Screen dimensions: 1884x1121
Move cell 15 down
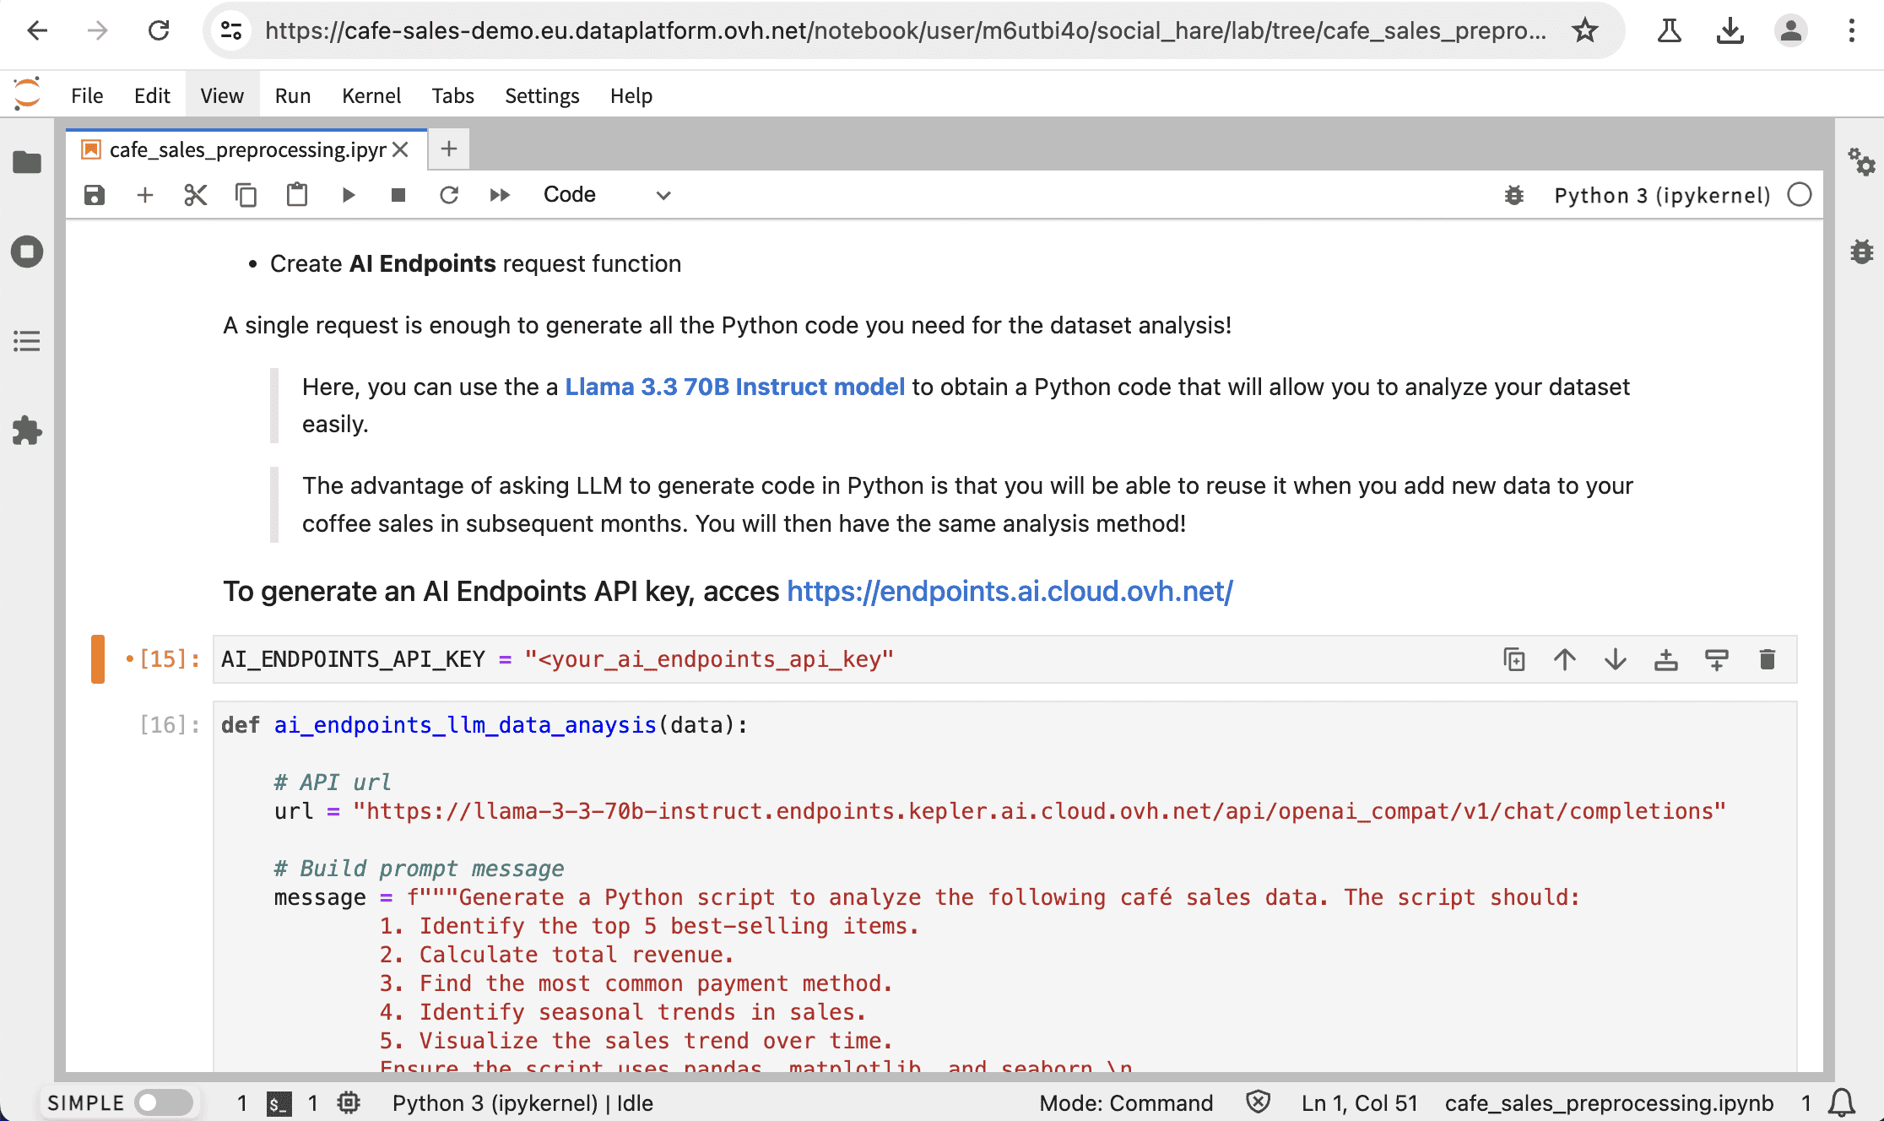pyautogui.click(x=1616, y=659)
